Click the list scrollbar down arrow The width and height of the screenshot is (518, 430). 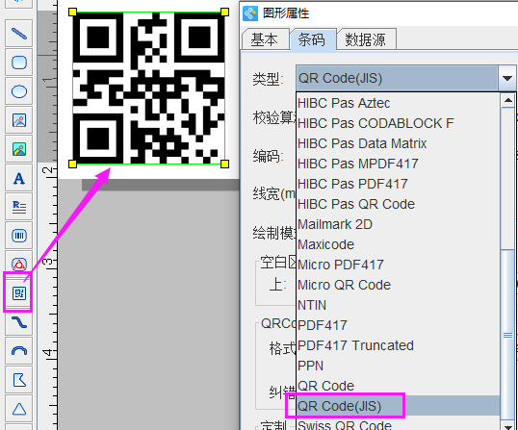pos(507,425)
